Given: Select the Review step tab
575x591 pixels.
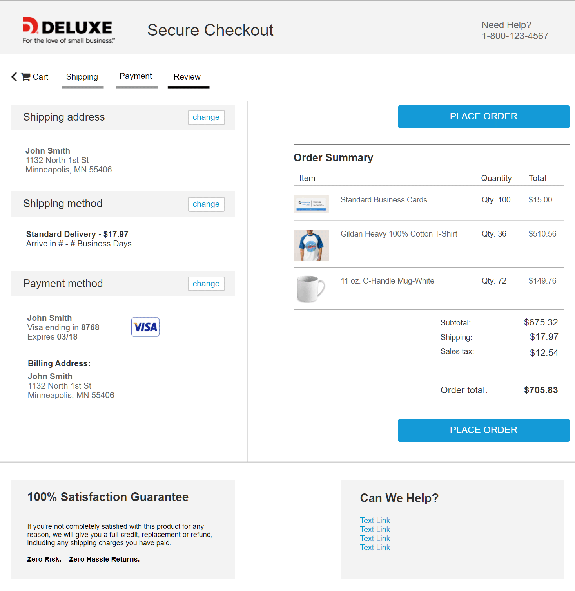Looking at the screenshot, I should tap(187, 77).
